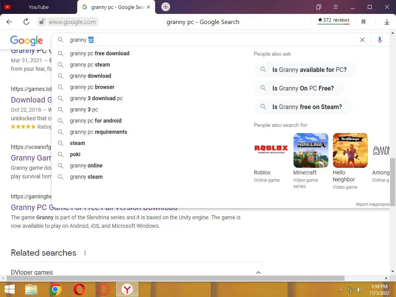The width and height of the screenshot is (396, 297).
Task: Choose suggestion granny pc steam
Action: (90, 65)
